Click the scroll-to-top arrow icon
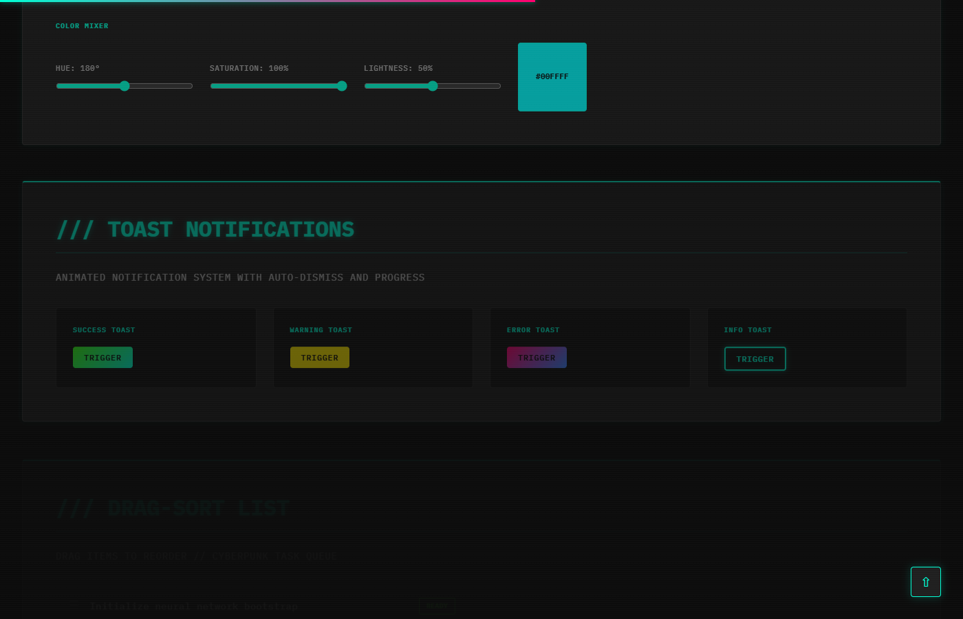Image resolution: width=963 pixels, height=619 pixels. [925, 581]
